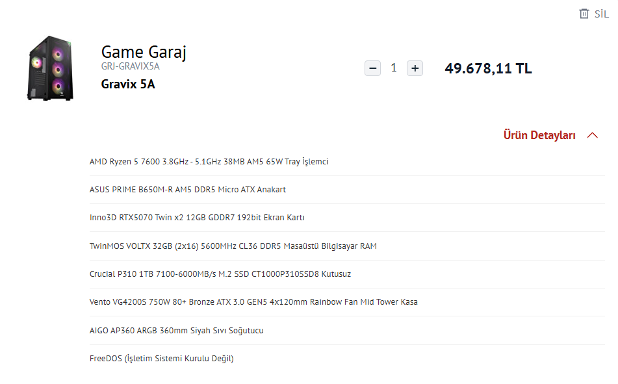The height and width of the screenshot is (384, 618).
Task: Select the AIGO AP360 Sıvı Soğutucu row
Action: 347,330
